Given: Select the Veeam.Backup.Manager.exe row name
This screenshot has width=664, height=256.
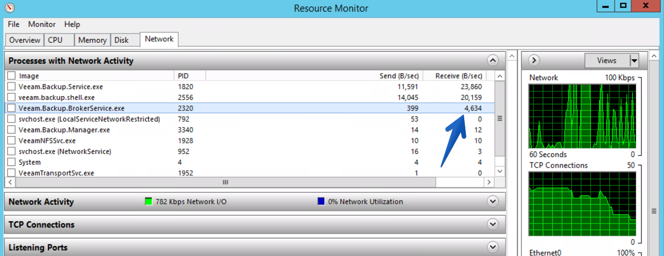Looking at the screenshot, I should click(64, 130).
